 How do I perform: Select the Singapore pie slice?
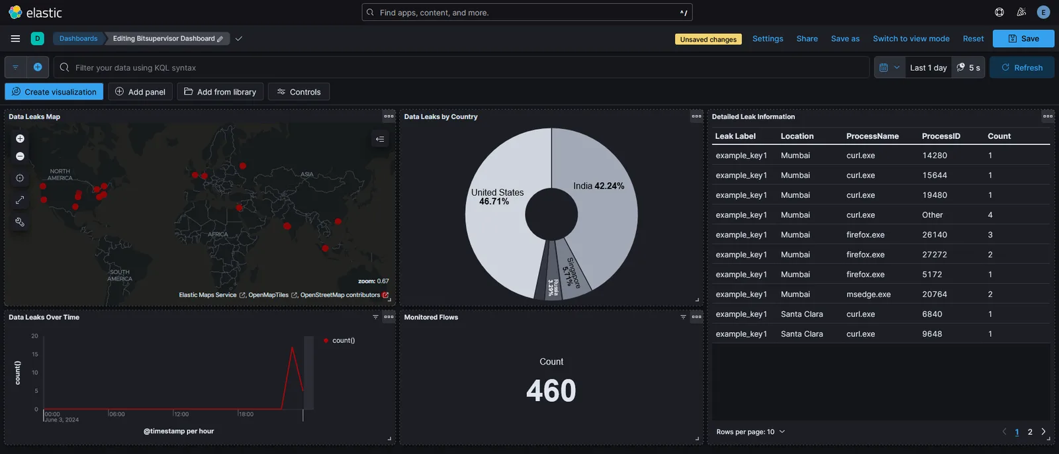tap(573, 273)
